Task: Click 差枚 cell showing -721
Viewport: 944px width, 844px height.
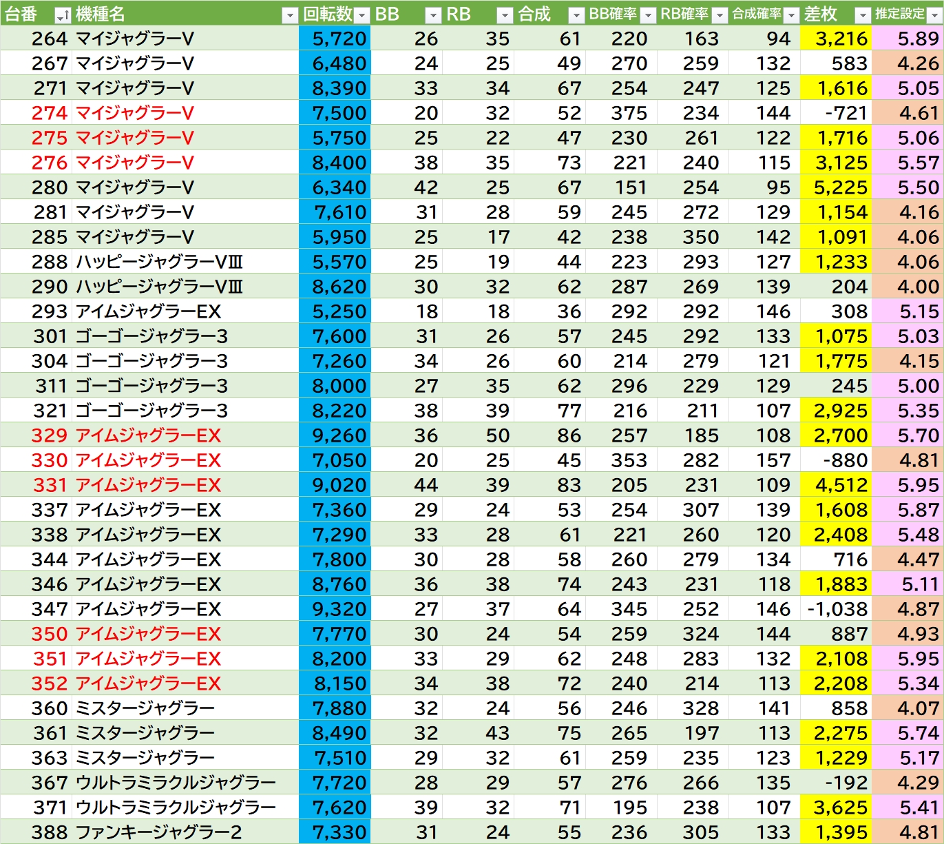Action: (x=836, y=113)
